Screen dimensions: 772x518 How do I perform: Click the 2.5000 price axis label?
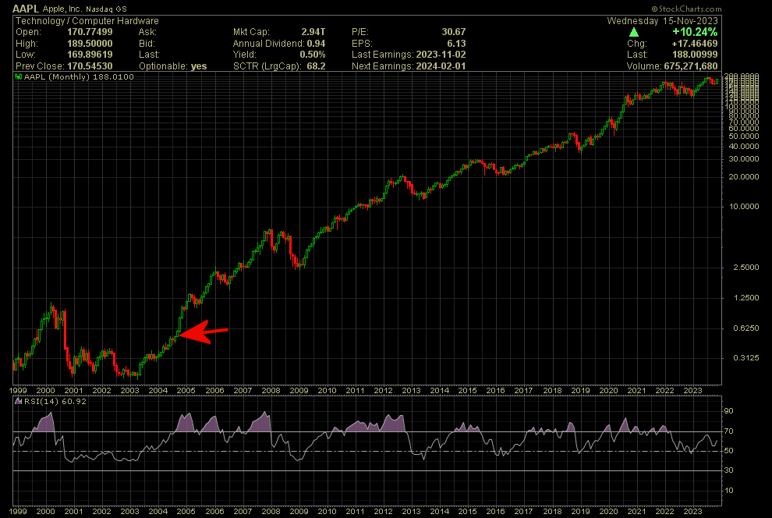[746, 268]
